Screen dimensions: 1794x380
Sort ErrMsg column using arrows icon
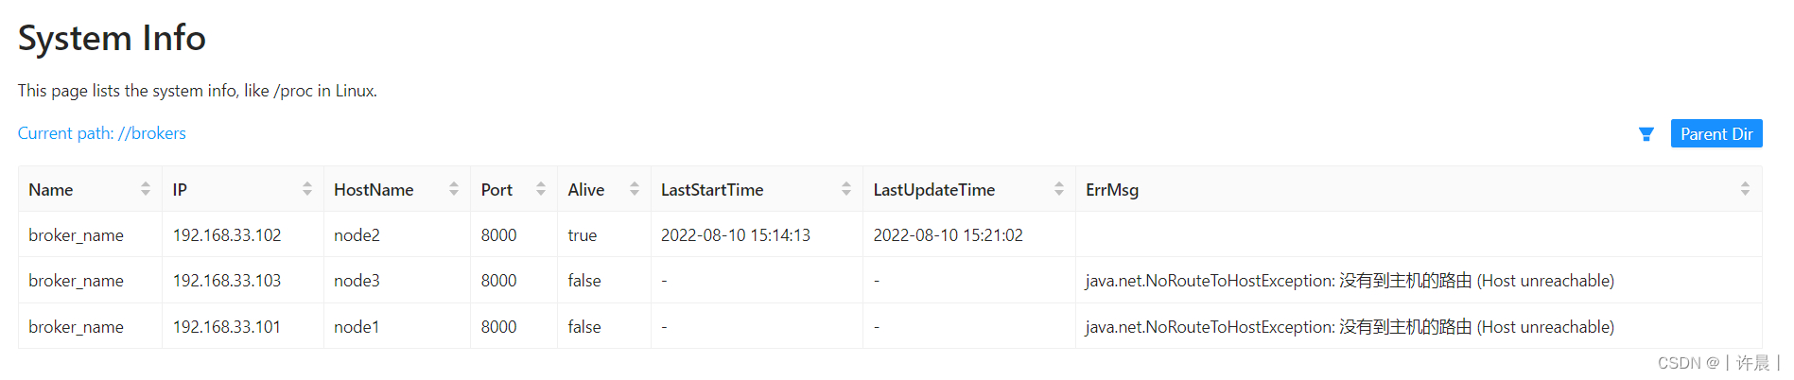pos(1745,189)
